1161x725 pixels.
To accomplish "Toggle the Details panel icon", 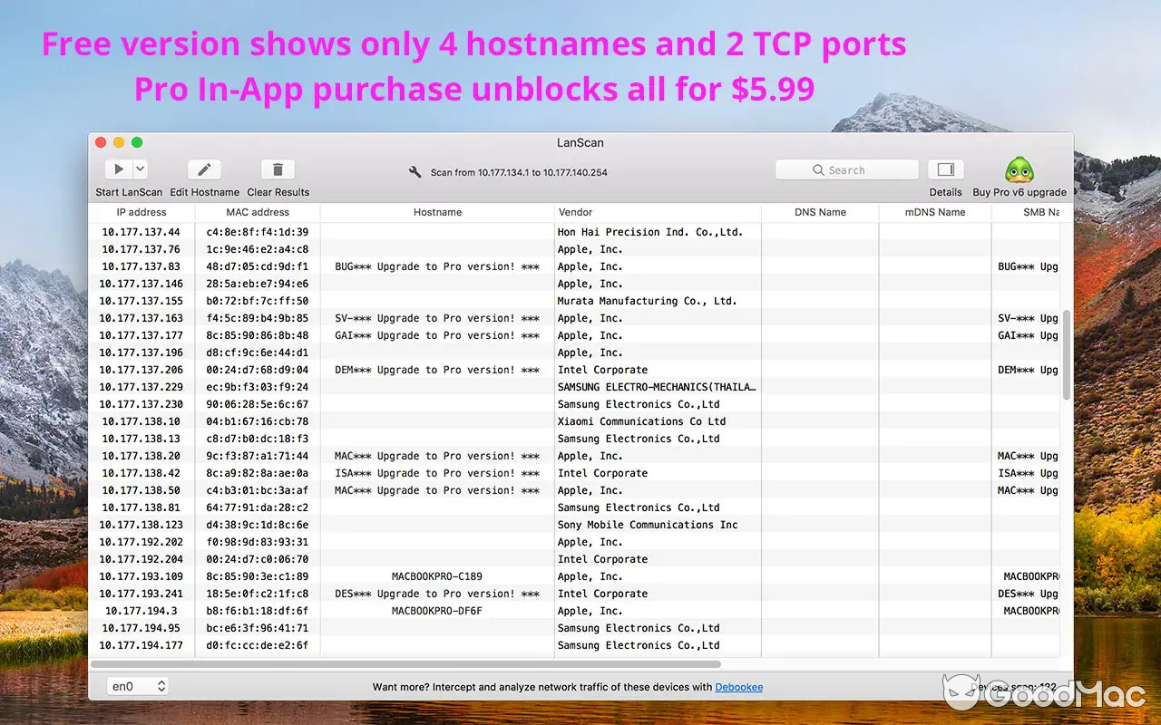I will coord(945,169).
